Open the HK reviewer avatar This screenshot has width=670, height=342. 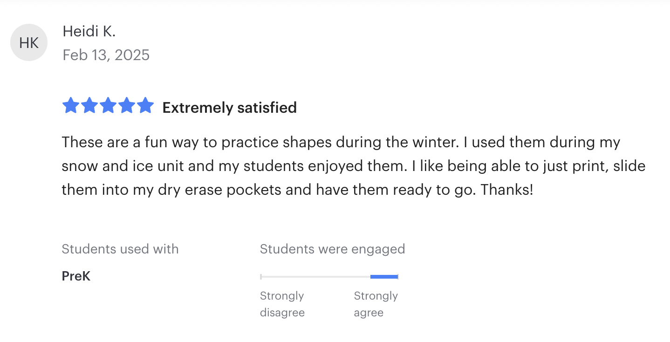click(29, 43)
